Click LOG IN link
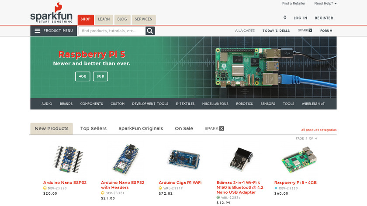Viewport: 367px width, 206px height. 300,18
